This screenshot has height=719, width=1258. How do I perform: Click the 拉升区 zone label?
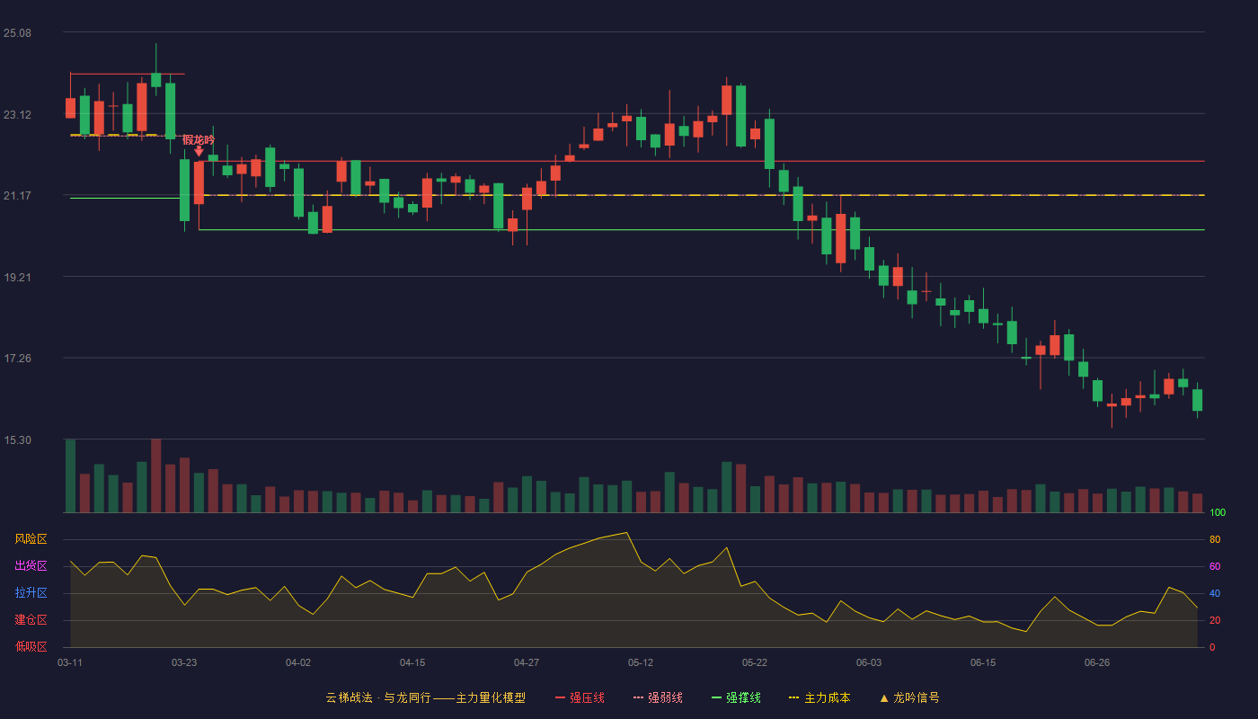(31, 593)
